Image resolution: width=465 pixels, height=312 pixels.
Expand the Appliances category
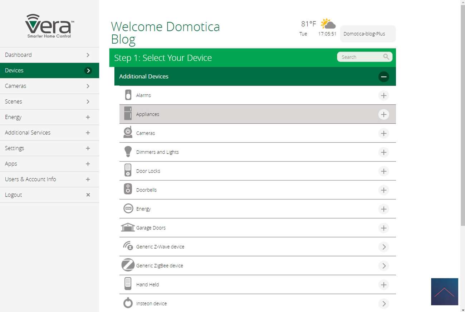pyautogui.click(x=383, y=114)
